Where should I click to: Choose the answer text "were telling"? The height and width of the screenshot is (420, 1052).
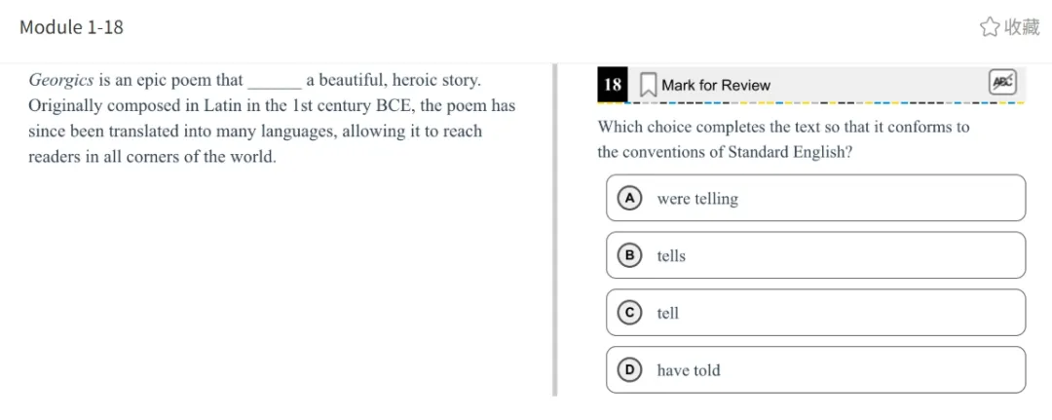pyautogui.click(x=697, y=199)
